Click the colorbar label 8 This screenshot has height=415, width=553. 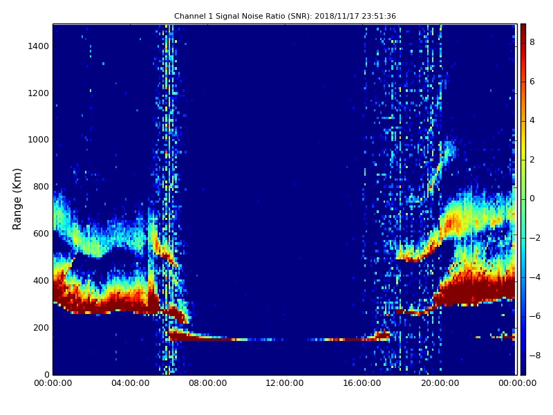point(532,42)
